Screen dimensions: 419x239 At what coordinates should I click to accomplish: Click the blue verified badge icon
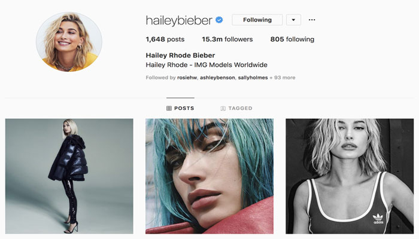pyautogui.click(x=219, y=20)
